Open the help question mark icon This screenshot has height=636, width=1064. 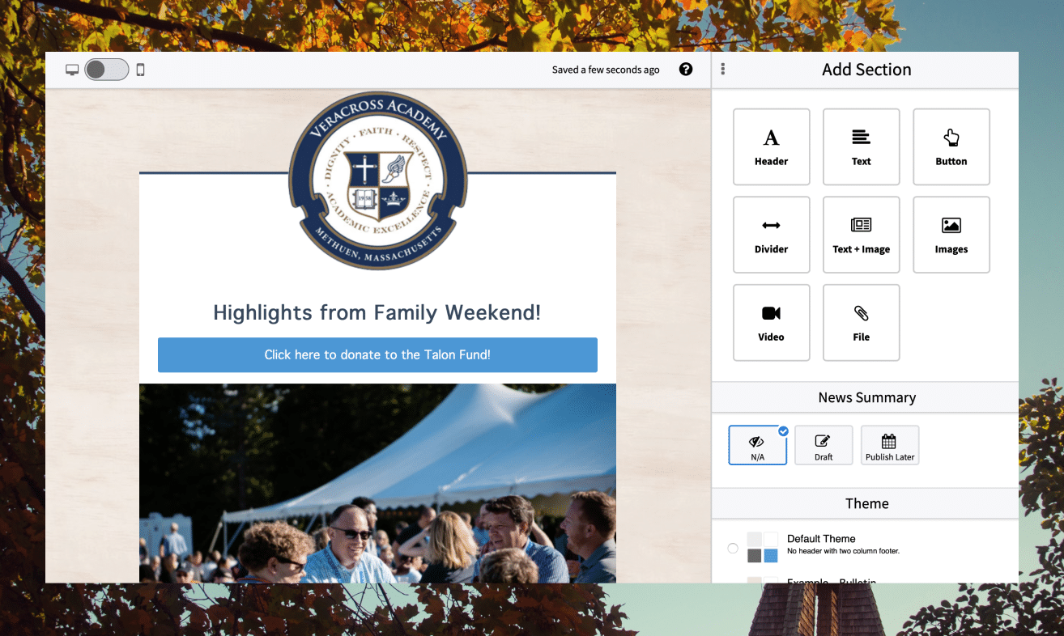click(686, 70)
